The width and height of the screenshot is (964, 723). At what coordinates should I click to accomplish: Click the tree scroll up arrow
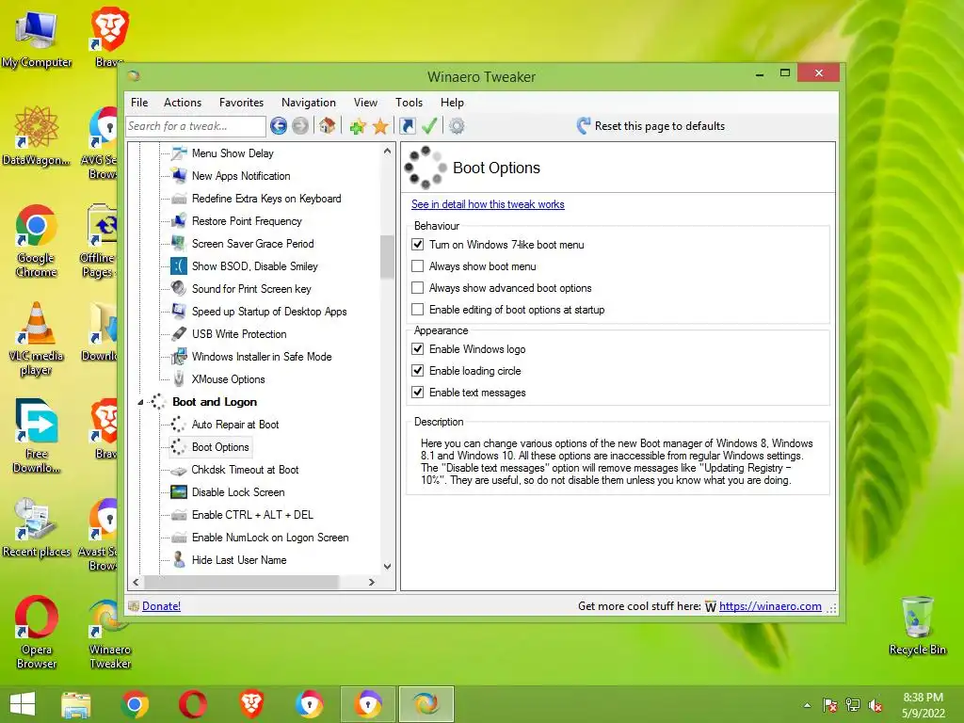tap(387, 152)
